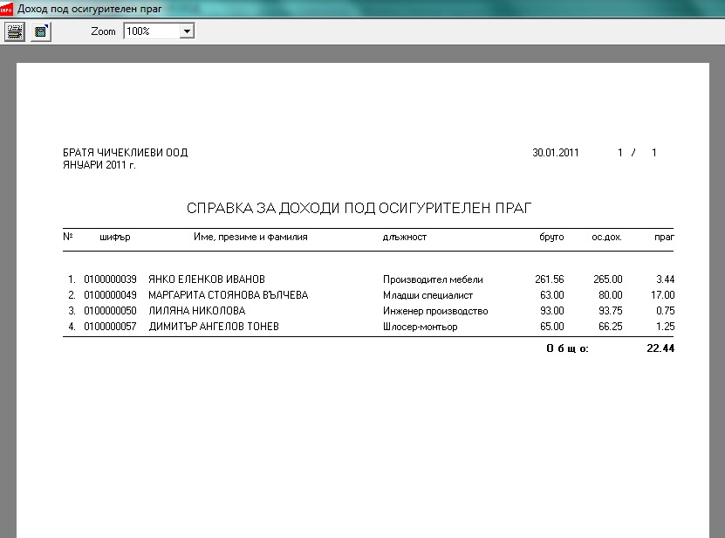Click the праг column header
This screenshot has width=725, height=538.
pyautogui.click(x=664, y=237)
